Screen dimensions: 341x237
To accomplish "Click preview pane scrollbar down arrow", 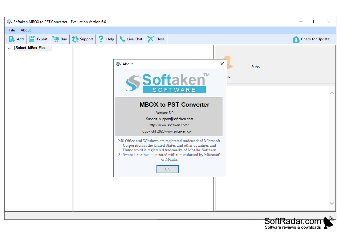I will [332, 203].
